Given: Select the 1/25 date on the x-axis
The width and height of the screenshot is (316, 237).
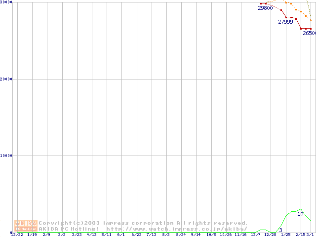Looking at the screenshot, I should tap(286, 235).
